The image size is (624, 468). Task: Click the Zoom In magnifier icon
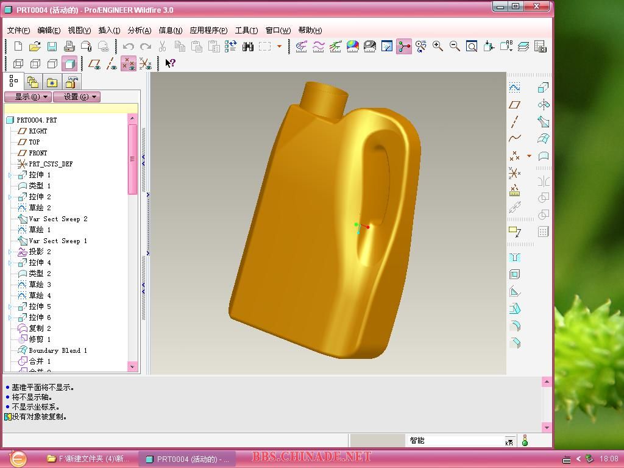tap(438, 46)
